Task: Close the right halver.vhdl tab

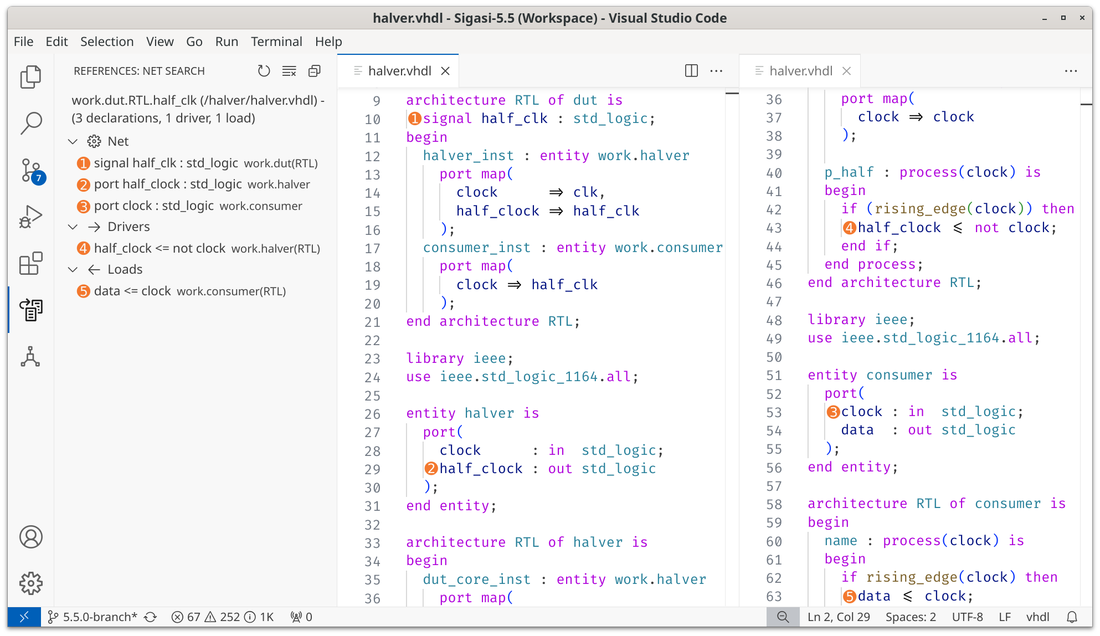Action: coord(846,71)
